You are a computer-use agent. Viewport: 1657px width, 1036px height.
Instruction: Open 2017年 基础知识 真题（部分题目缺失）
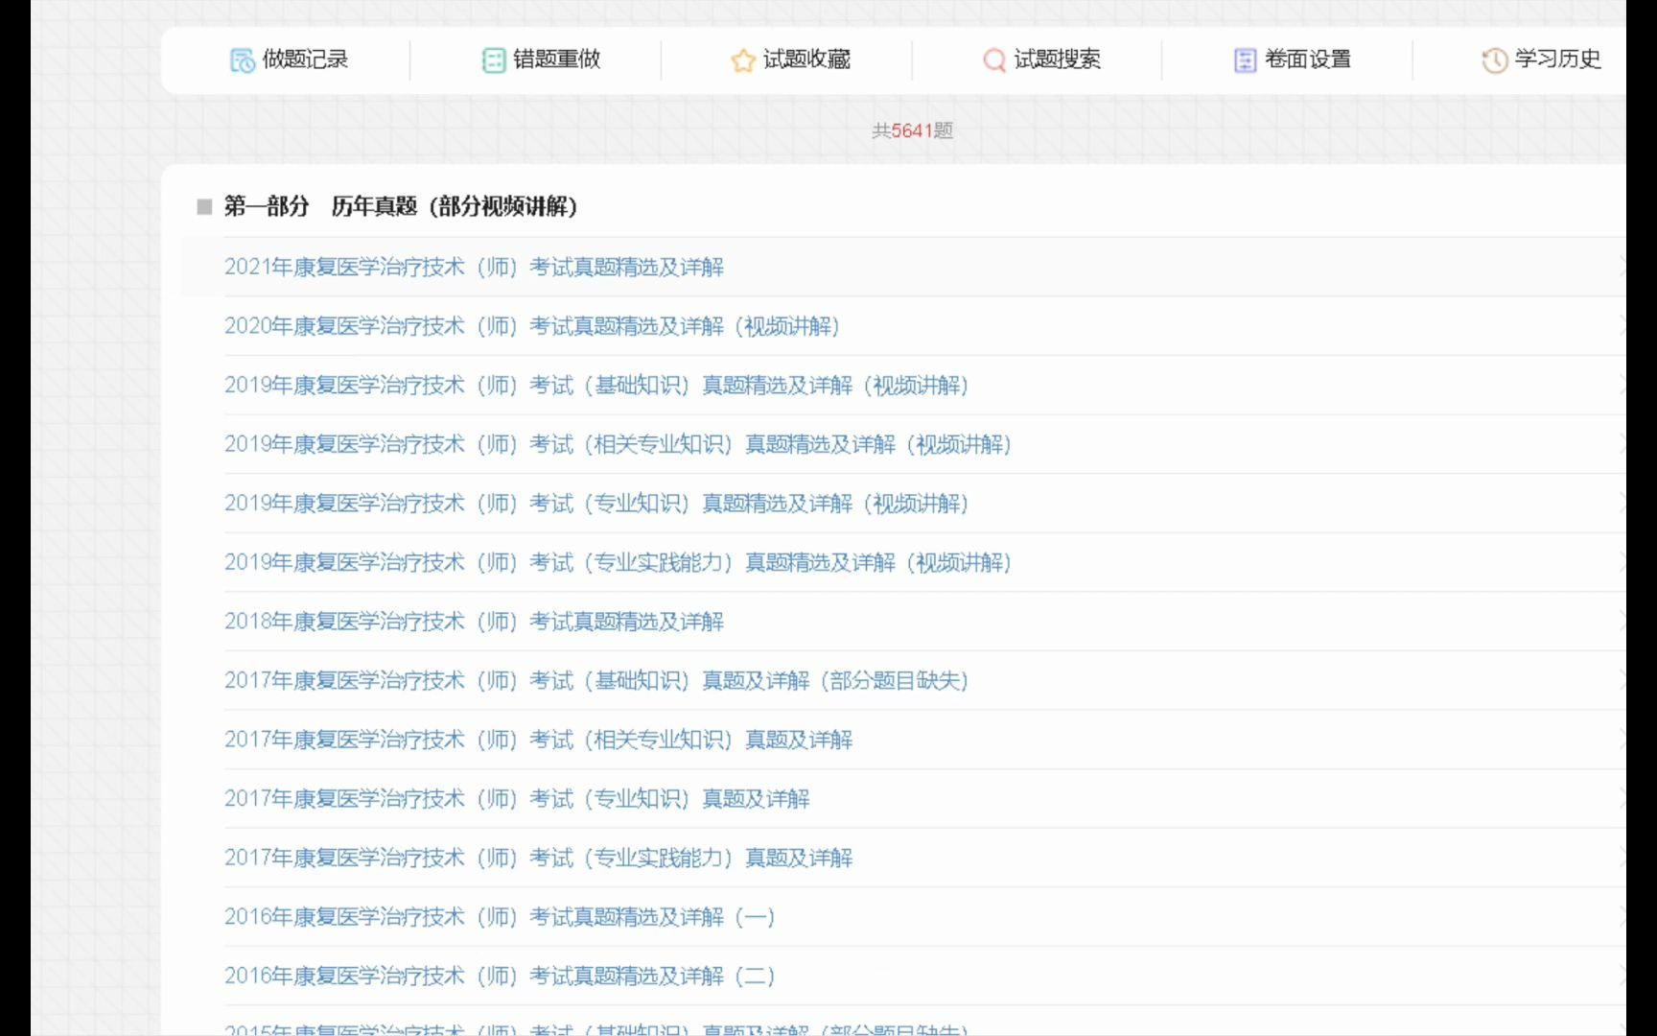[596, 680]
